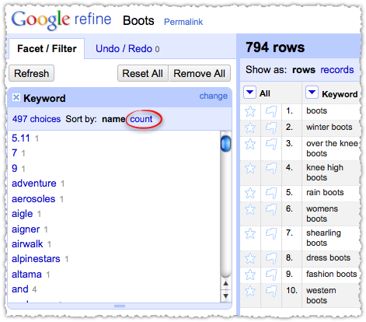Close the Keyword facet
This screenshot has width=366, height=322.
coord(16,97)
